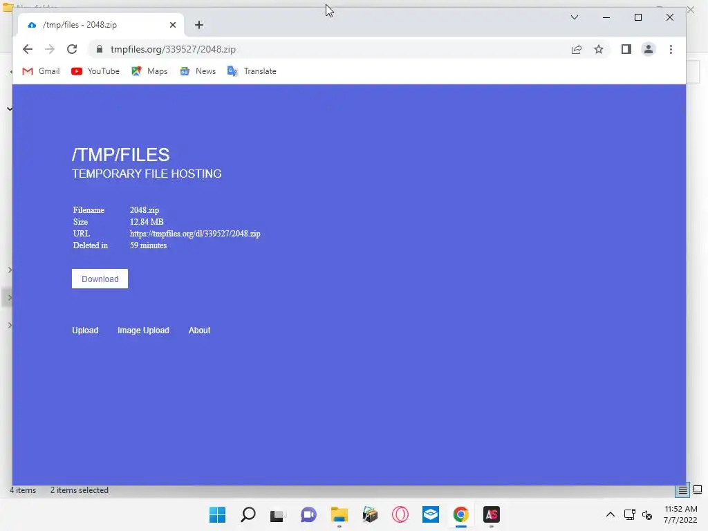Click the address bar URL

(x=173, y=49)
